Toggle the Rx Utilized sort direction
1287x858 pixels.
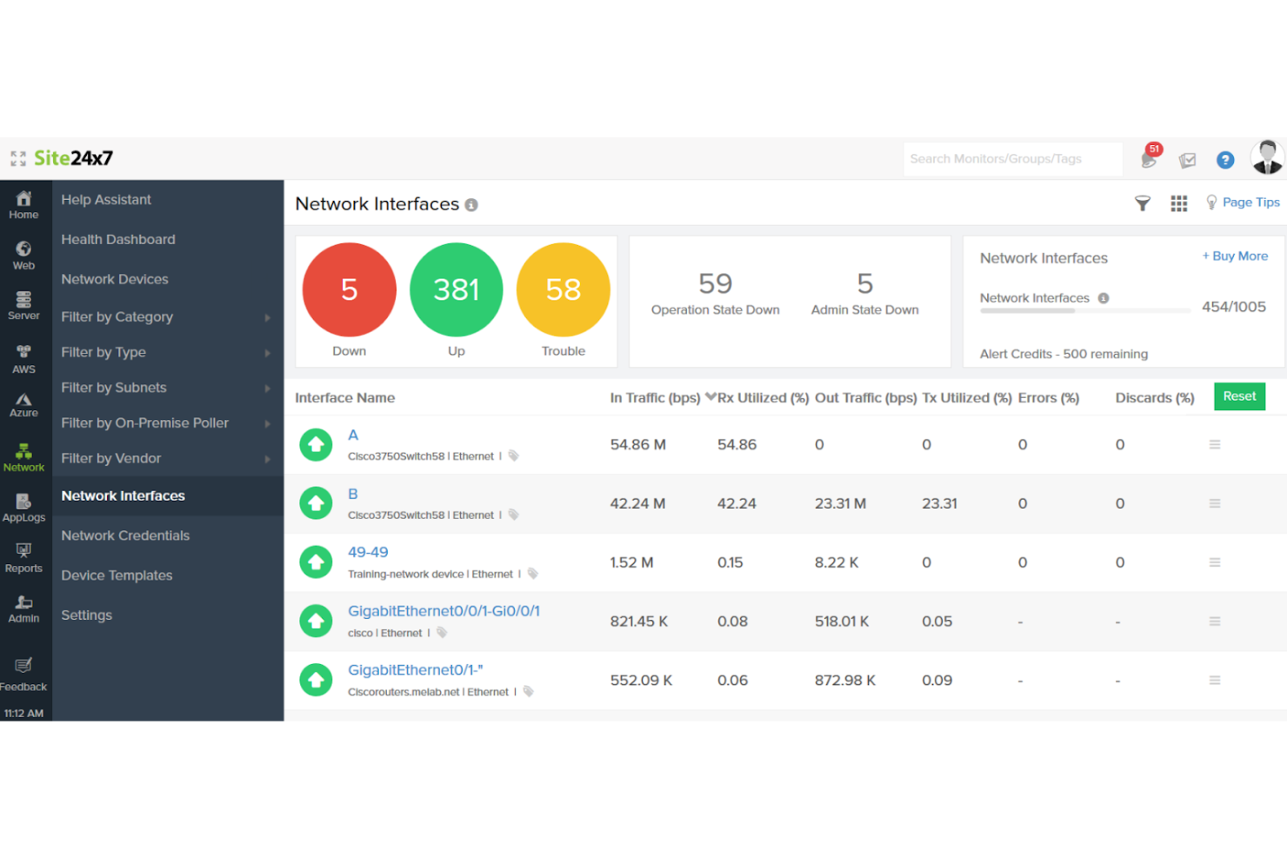[713, 397]
